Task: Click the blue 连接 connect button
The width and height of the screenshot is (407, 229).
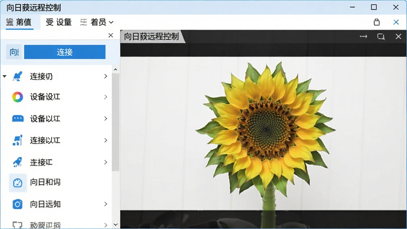Action: coord(65,52)
